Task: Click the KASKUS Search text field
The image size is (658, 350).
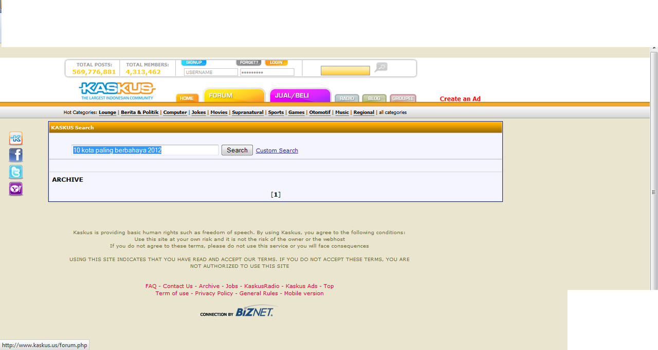Action: pos(145,150)
